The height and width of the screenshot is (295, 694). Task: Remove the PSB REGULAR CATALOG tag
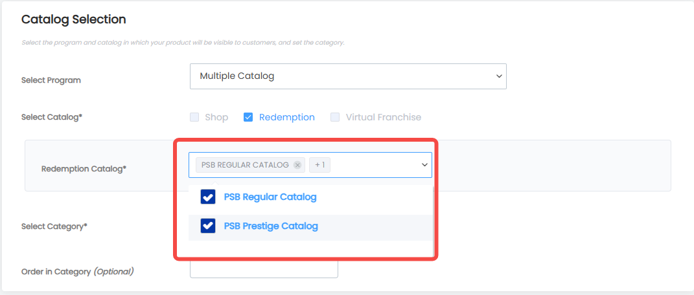[x=297, y=165]
